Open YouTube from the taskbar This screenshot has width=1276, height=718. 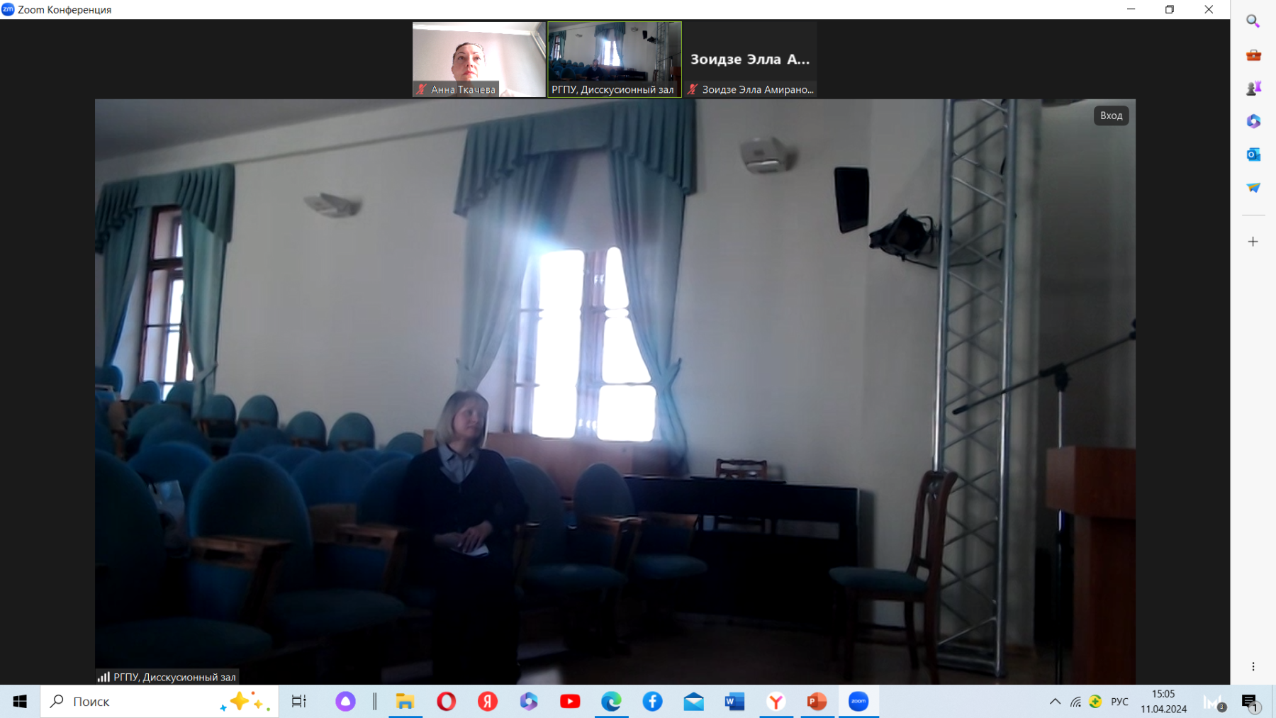pyautogui.click(x=570, y=702)
